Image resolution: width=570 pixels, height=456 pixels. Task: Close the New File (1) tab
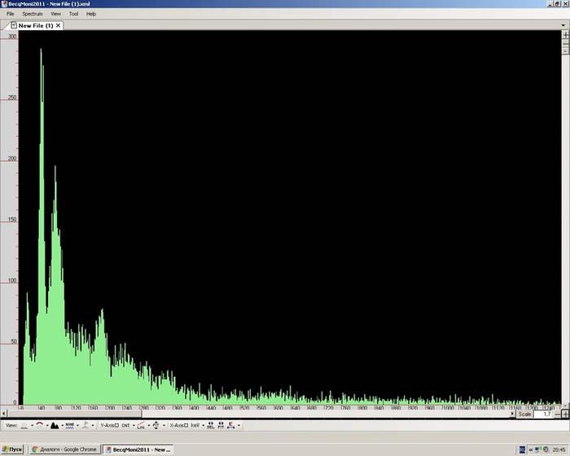(x=59, y=25)
